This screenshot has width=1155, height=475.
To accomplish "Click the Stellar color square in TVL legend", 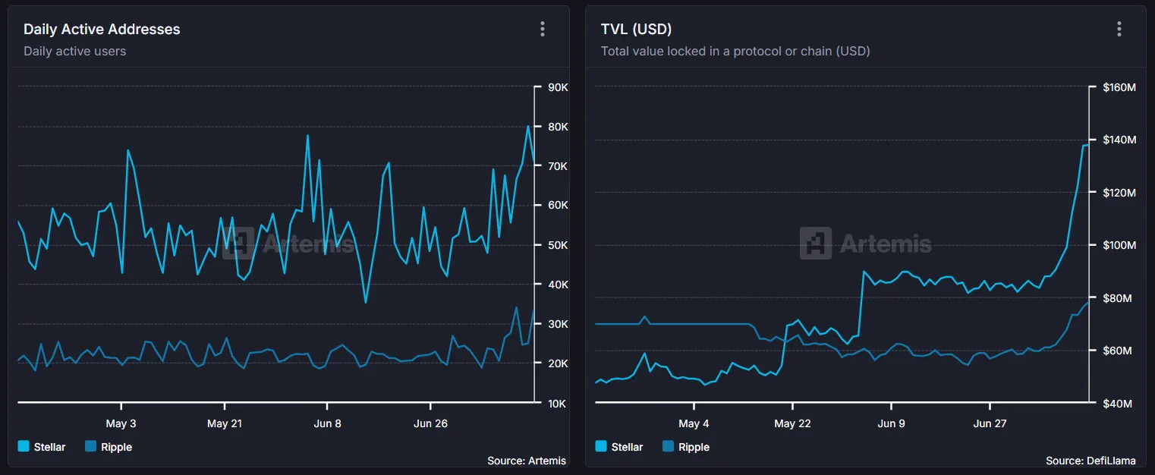I will pyautogui.click(x=600, y=447).
